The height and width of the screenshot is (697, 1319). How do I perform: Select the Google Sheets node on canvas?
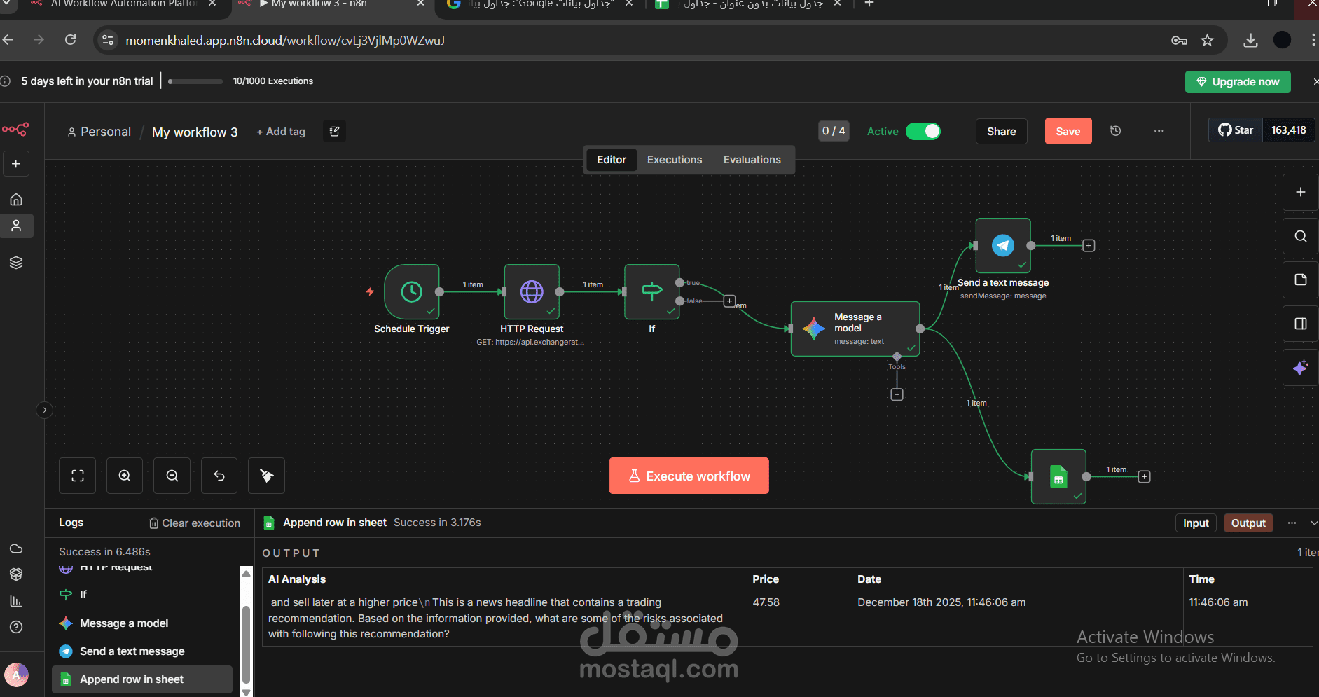1058,477
